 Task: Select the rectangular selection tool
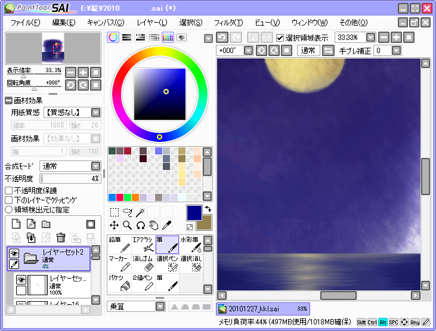[115, 212]
